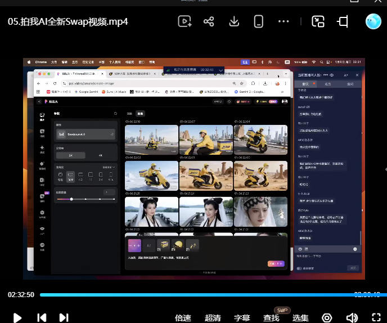Click the circular target icon beside 选集
The image size is (387, 323).
[327, 318]
